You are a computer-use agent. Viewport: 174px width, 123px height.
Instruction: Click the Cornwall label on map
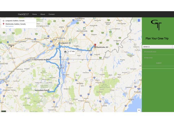(32, 58)
